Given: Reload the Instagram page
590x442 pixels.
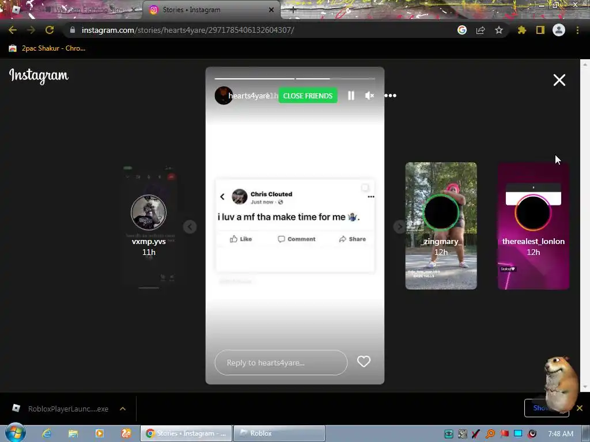Looking at the screenshot, I should pos(50,30).
